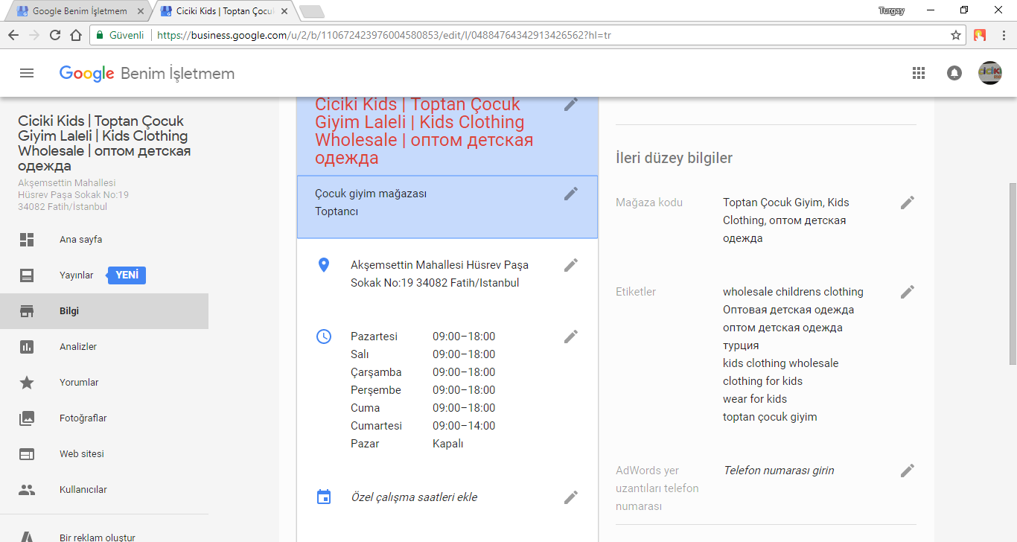Edit the working hours schedule
Viewport: 1017px width, 542px height.
[x=570, y=336]
